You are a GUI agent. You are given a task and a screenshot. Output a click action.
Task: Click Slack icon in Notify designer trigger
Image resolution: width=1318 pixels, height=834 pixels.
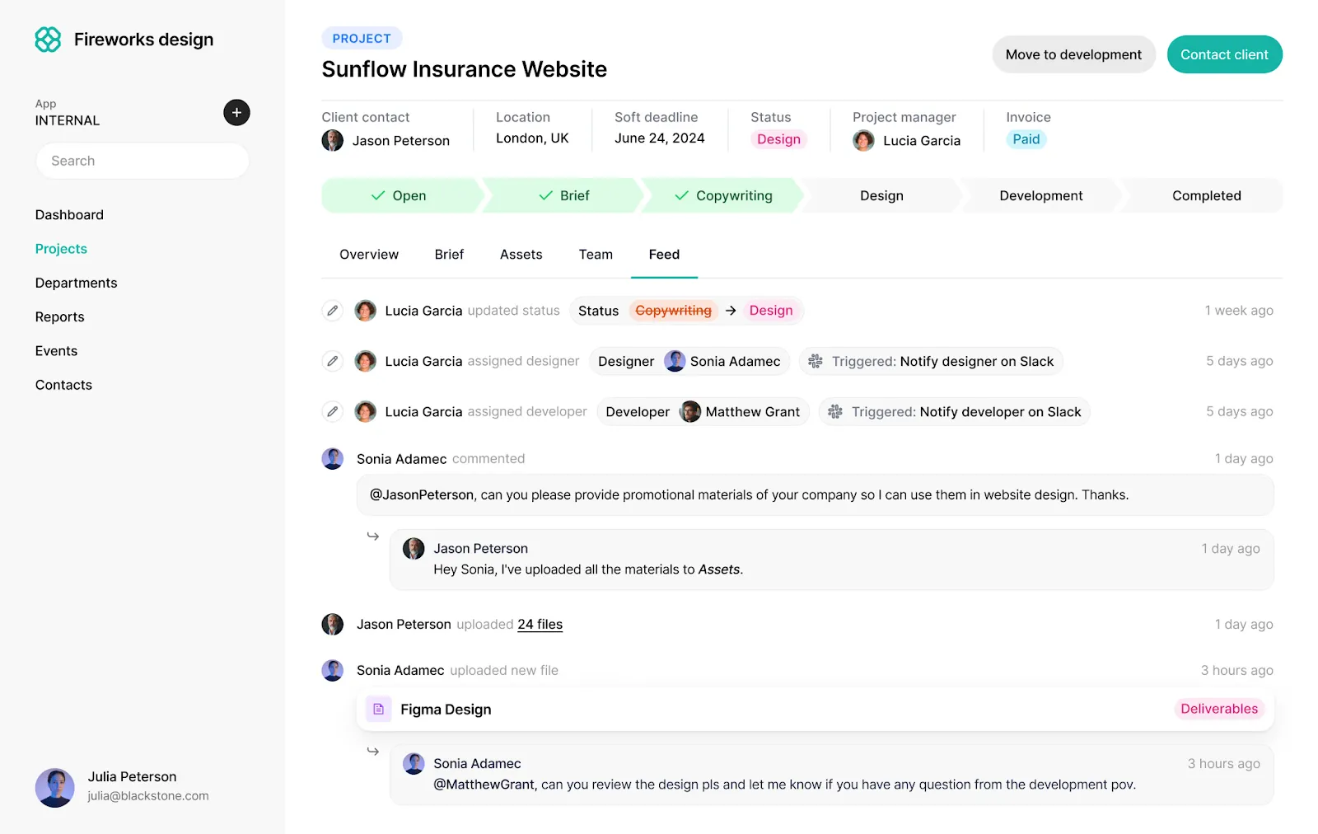pos(816,361)
